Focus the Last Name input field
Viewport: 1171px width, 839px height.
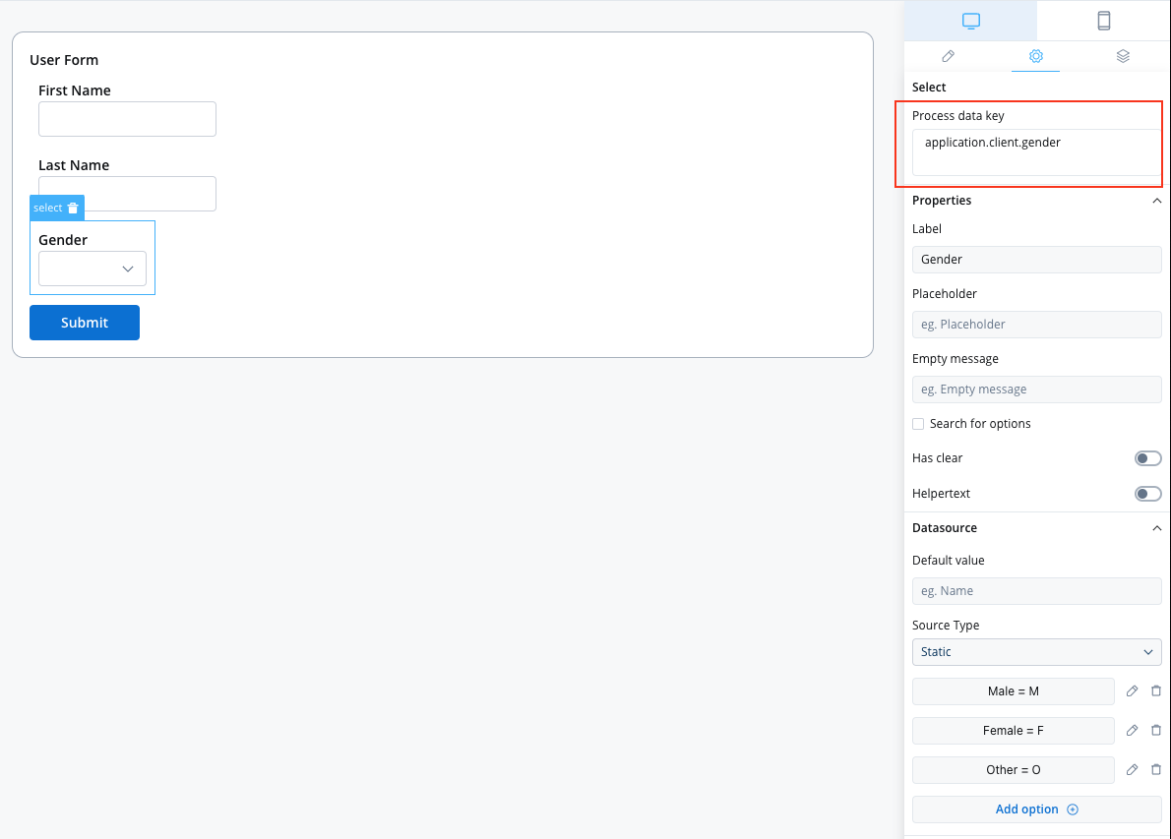(x=127, y=194)
